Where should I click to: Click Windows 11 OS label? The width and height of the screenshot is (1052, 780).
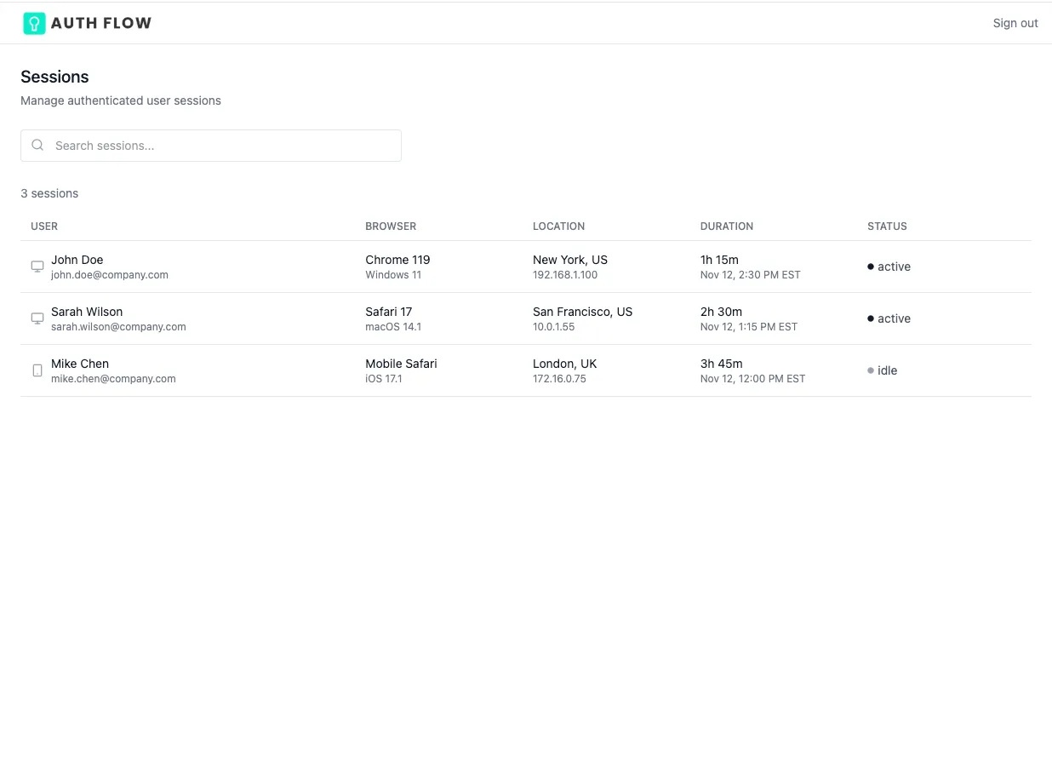coord(393,275)
